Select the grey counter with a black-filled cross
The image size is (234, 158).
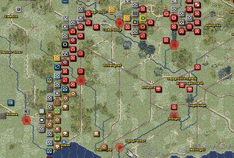click(182, 22)
